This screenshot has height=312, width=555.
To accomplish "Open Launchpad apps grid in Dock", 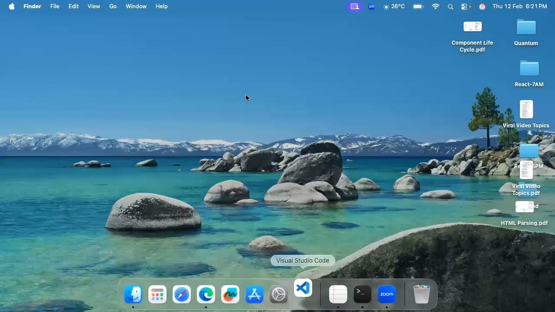I will coord(157,295).
